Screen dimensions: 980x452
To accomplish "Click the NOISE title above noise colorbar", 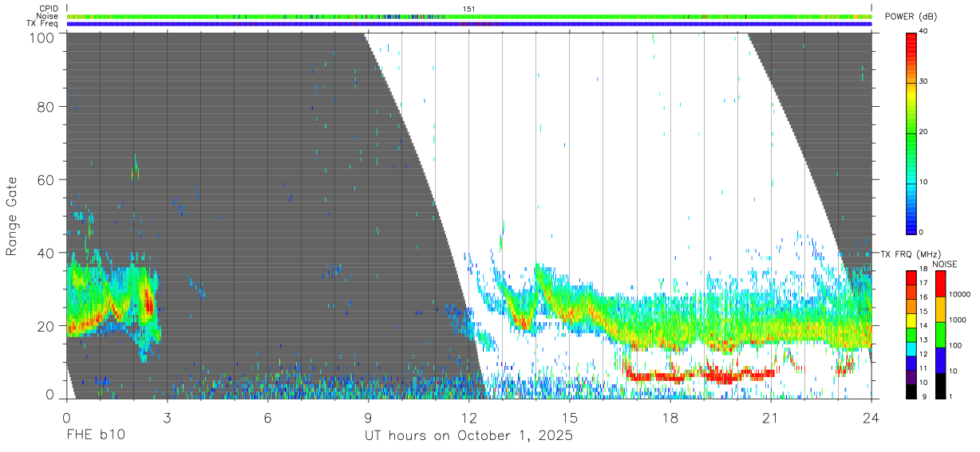I will click(x=944, y=264).
